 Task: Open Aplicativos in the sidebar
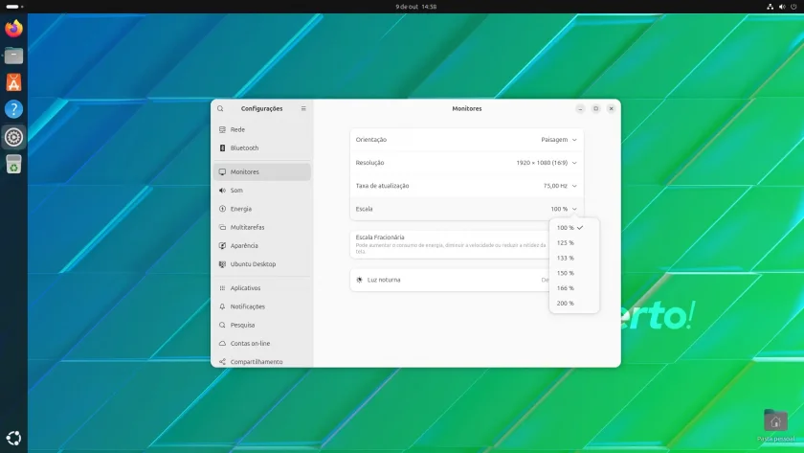[262, 288]
